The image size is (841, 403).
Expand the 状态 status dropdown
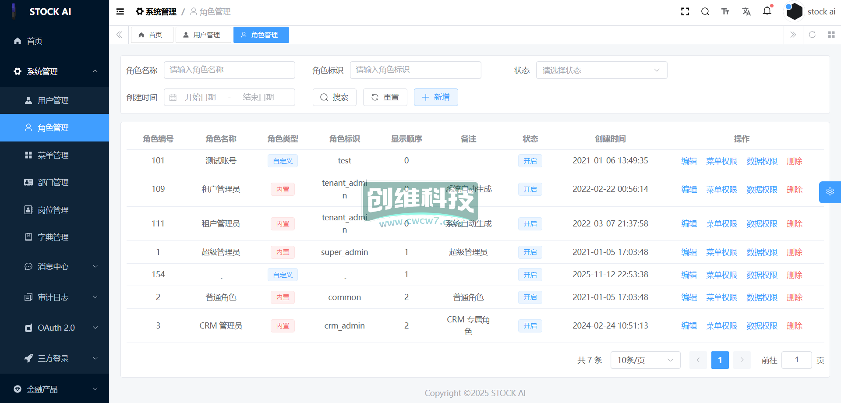[601, 70]
